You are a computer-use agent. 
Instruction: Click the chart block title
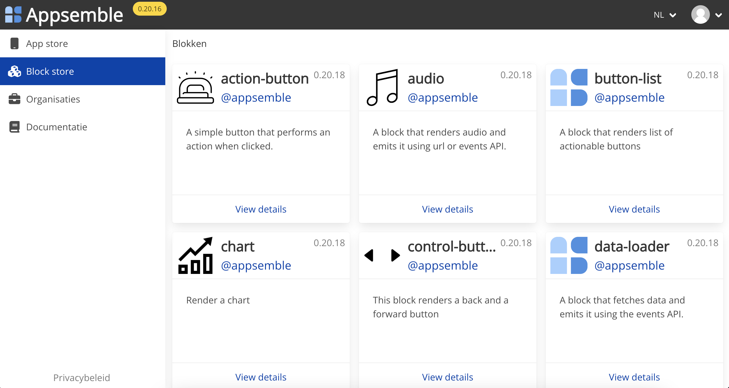[238, 247]
